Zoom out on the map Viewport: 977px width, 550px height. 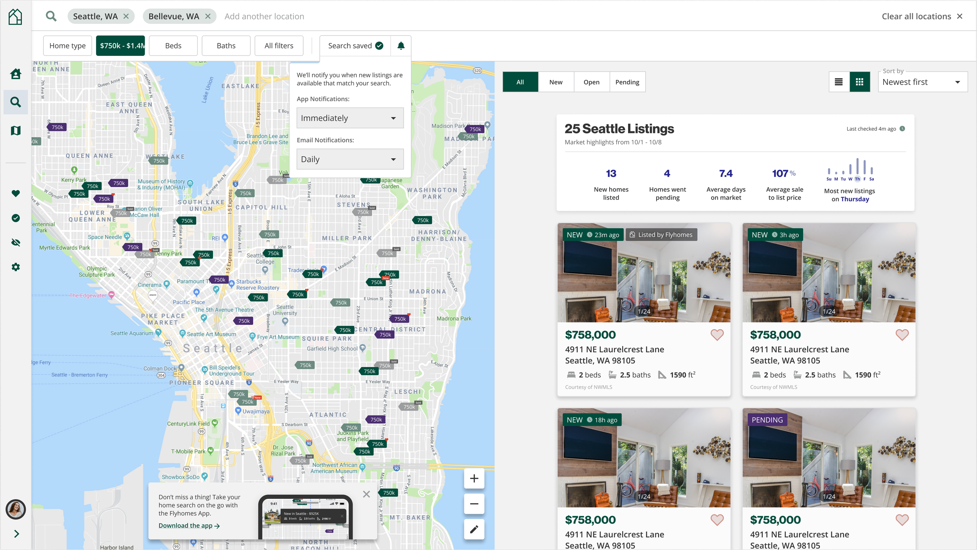point(474,504)
